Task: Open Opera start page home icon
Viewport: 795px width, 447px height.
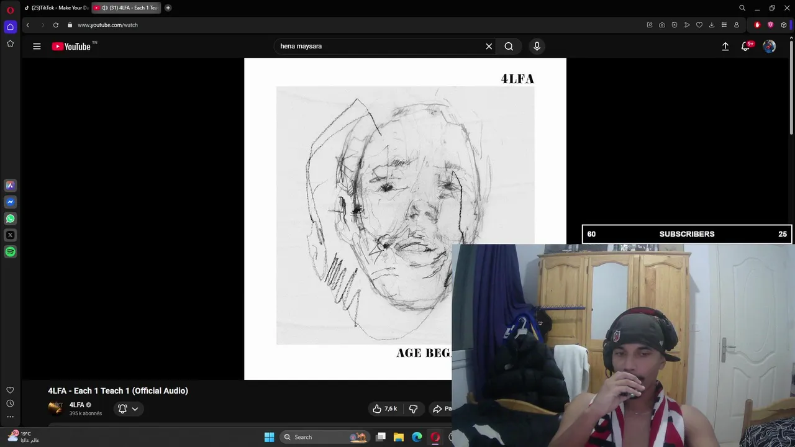Action: 10,27
